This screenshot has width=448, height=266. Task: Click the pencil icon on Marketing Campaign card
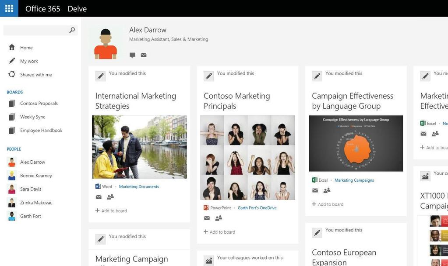pyautogui.click(x=101, y=239)
